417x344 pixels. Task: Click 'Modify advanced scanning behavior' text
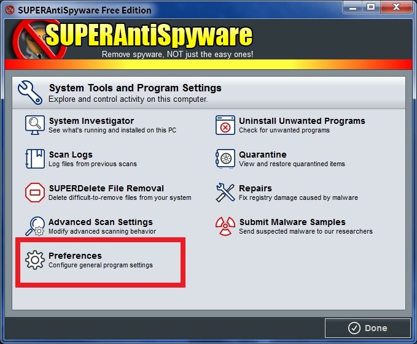tap(102, 231)
